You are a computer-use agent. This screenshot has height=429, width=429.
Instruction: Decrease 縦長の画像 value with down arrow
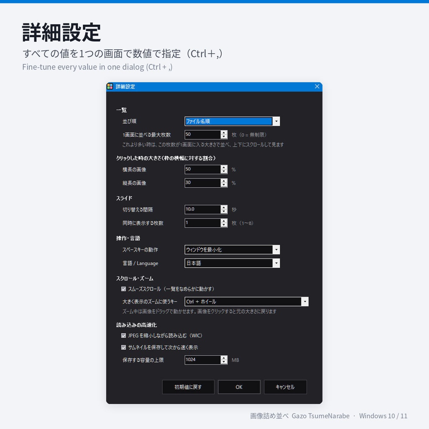[x=224, y=185]
